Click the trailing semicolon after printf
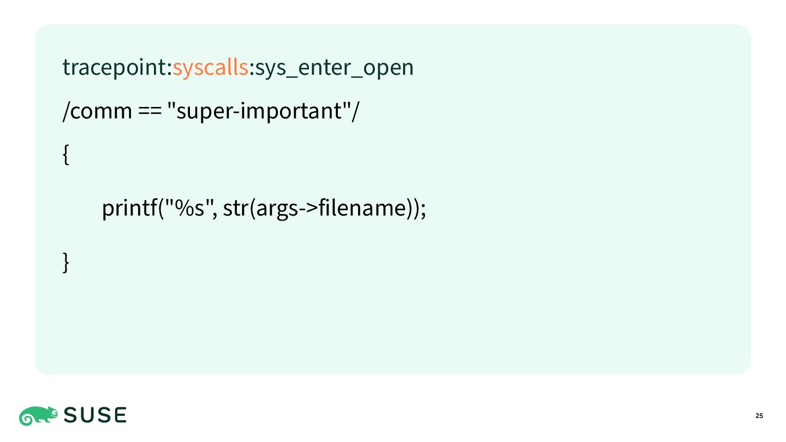The width and height of the screenshot is (786, 442). [422, 211]
